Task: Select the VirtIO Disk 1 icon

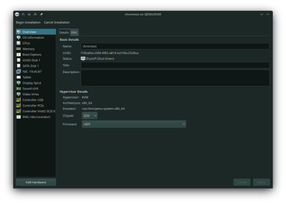Action: click(x=19, y=60)
